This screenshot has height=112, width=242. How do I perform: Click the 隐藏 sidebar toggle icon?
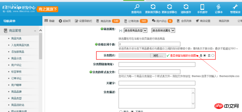coord(46,21)
